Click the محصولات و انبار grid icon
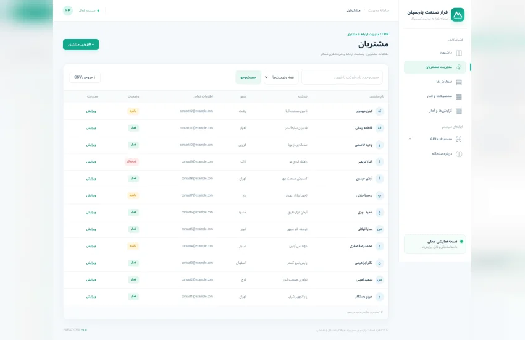The width and height of the screenshot is (525, 340). (x=459, y=96)
